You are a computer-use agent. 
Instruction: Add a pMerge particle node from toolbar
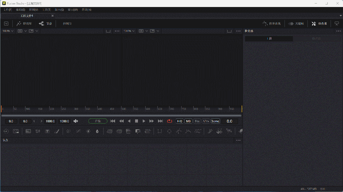pos(219,131)
